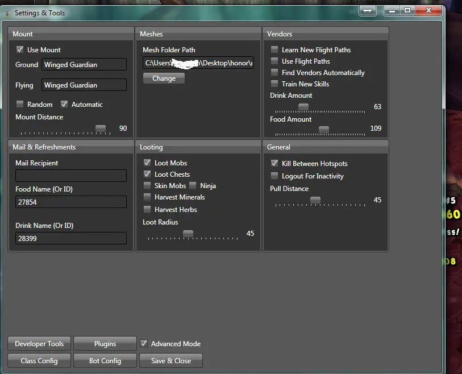Check Find Vendors Automatically option
The height and width of the screenshot is (374, 462).
tap(274, 73)
